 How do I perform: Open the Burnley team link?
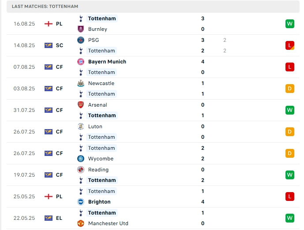[x=98, y=29]
